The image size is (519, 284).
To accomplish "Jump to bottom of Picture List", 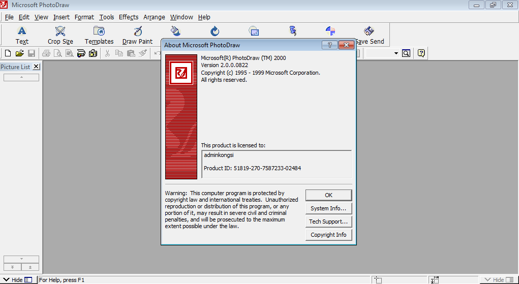I will (12, 267).
